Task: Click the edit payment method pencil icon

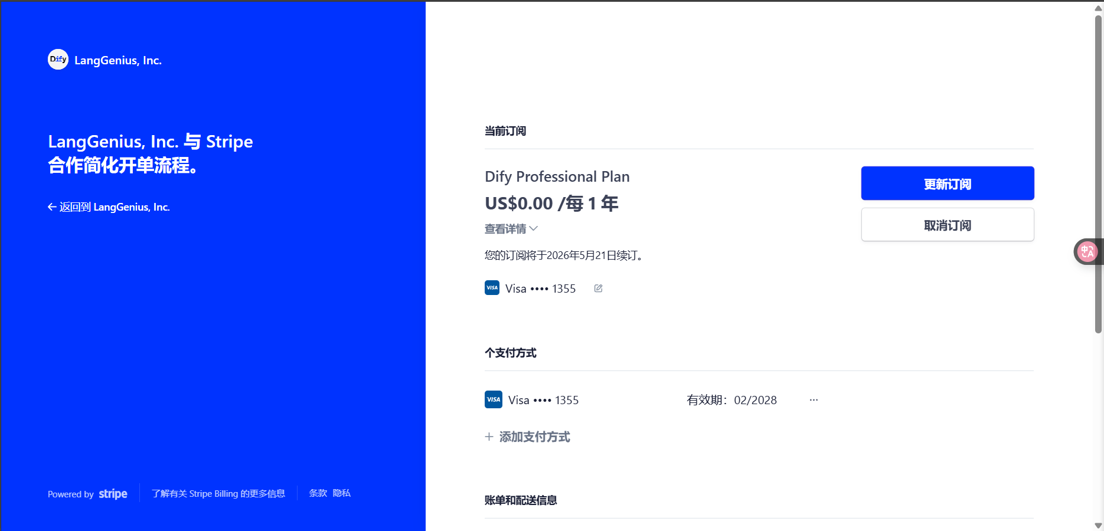Action: [598, 289]
